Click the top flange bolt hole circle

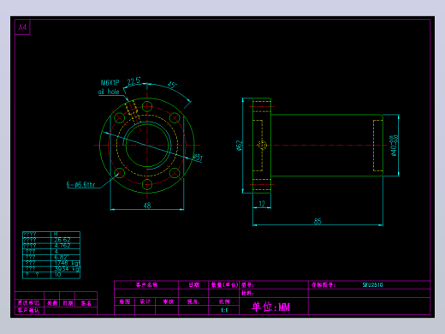click(147, 106)
